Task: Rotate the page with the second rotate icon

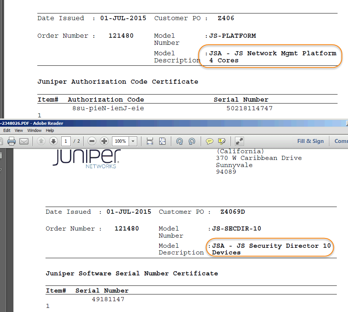Action: pyautogui.click(x=192, y=141)
